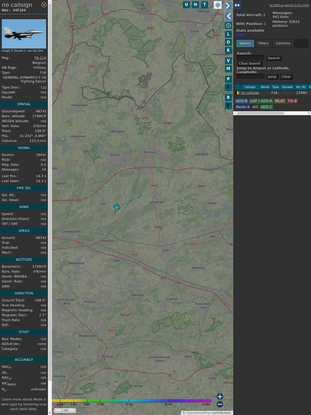This screenshot has height=415, width=311.
Task: Click the H map button
Action: coord(195,5)
